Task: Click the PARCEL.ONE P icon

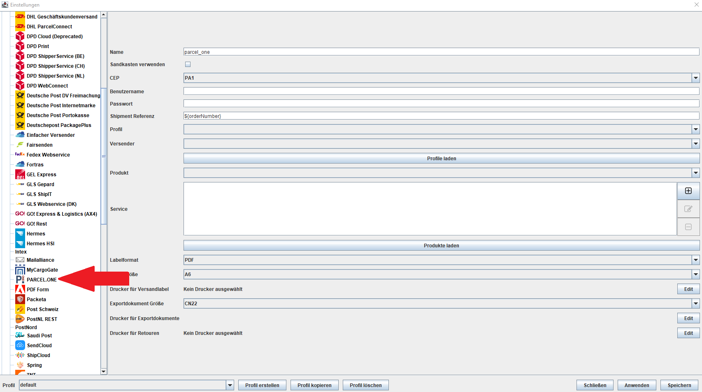Action: (x=20, y=279)
